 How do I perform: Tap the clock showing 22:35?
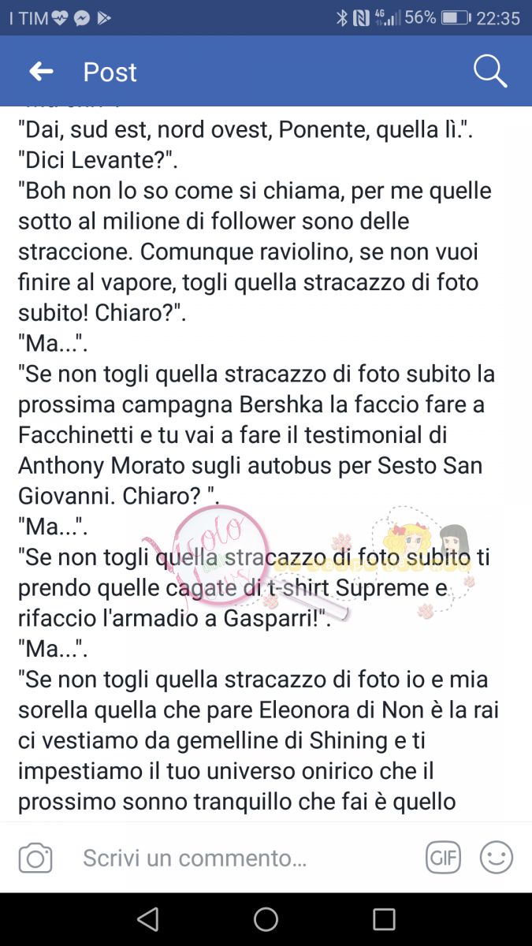[x=498, y=18]
